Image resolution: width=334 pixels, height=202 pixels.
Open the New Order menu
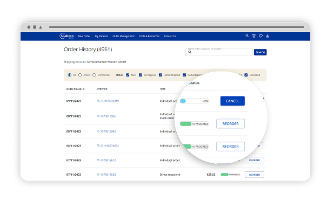84,36
